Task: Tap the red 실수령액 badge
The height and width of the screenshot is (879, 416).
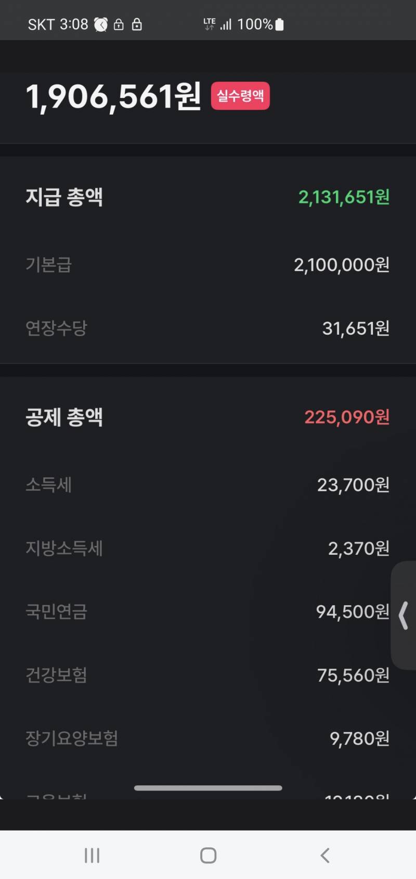Action: coord(240,96)
